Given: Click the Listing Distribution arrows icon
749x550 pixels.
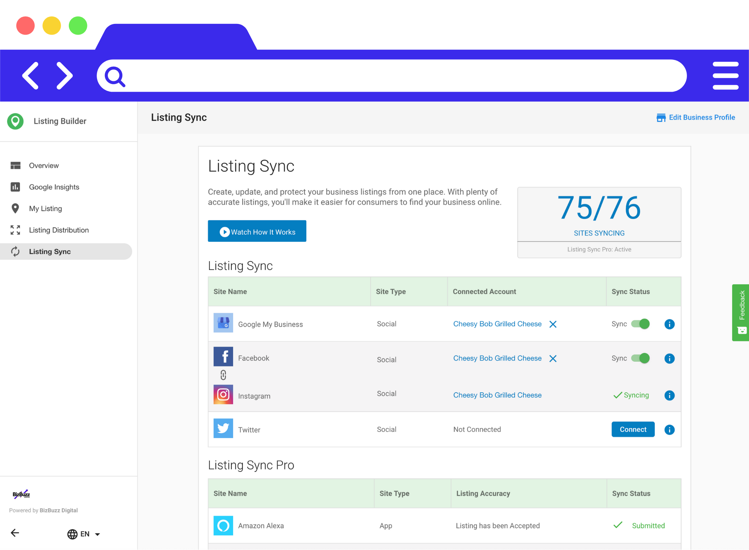Looking at the screenshot, I should click(15, 230).
